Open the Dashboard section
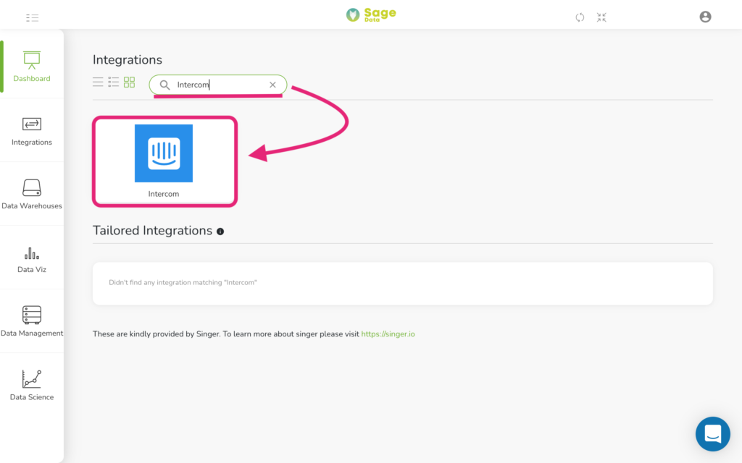742x463 pixels. click(x=32, y=67)
